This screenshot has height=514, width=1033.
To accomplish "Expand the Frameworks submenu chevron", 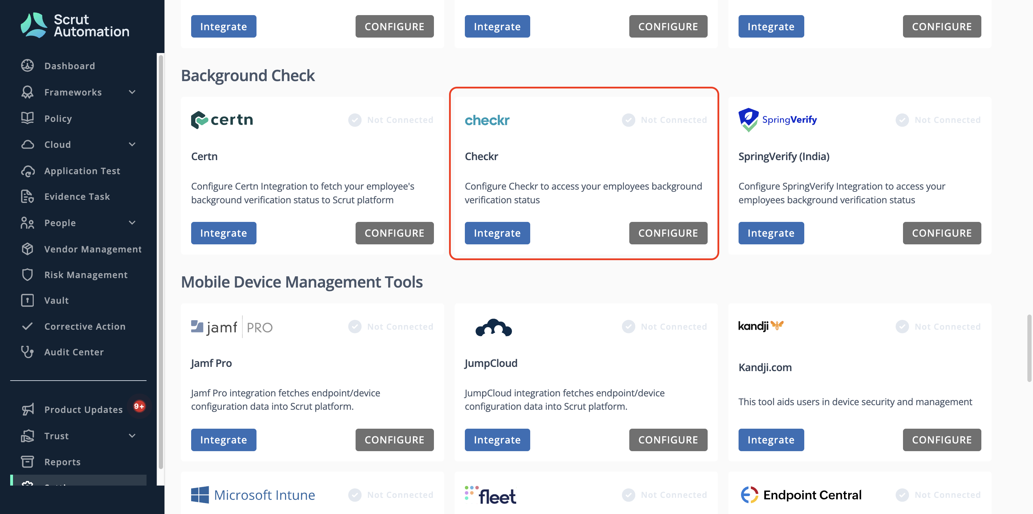I will click(x=132, y=92).
